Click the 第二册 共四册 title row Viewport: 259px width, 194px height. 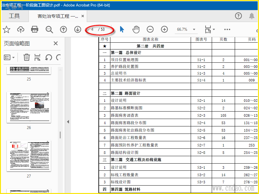coord(150,46)
